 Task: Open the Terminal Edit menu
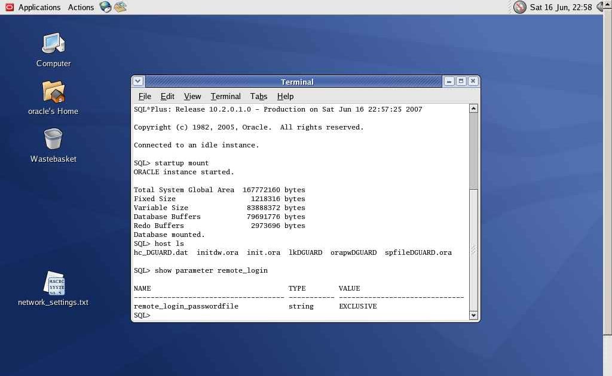pos(167,96)
